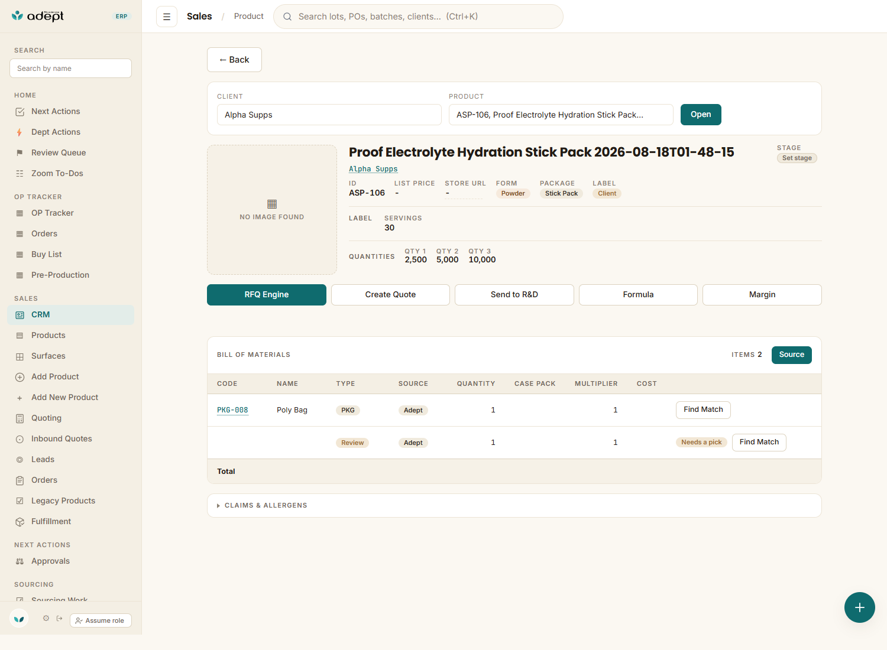This screenshot has height=650, width=887.
Task: Open the Client dropdown showing Alpha Supps
Action: tap(329, 115)
